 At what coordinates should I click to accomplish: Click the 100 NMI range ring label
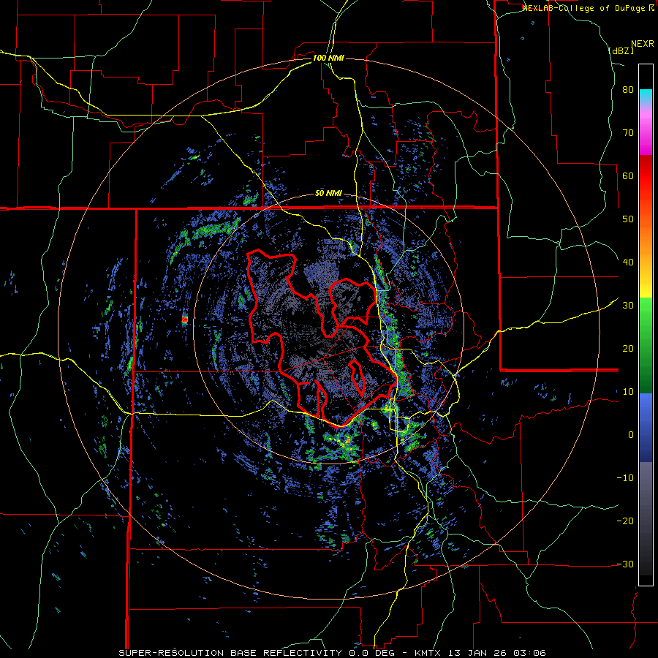(x=328, y=58)
